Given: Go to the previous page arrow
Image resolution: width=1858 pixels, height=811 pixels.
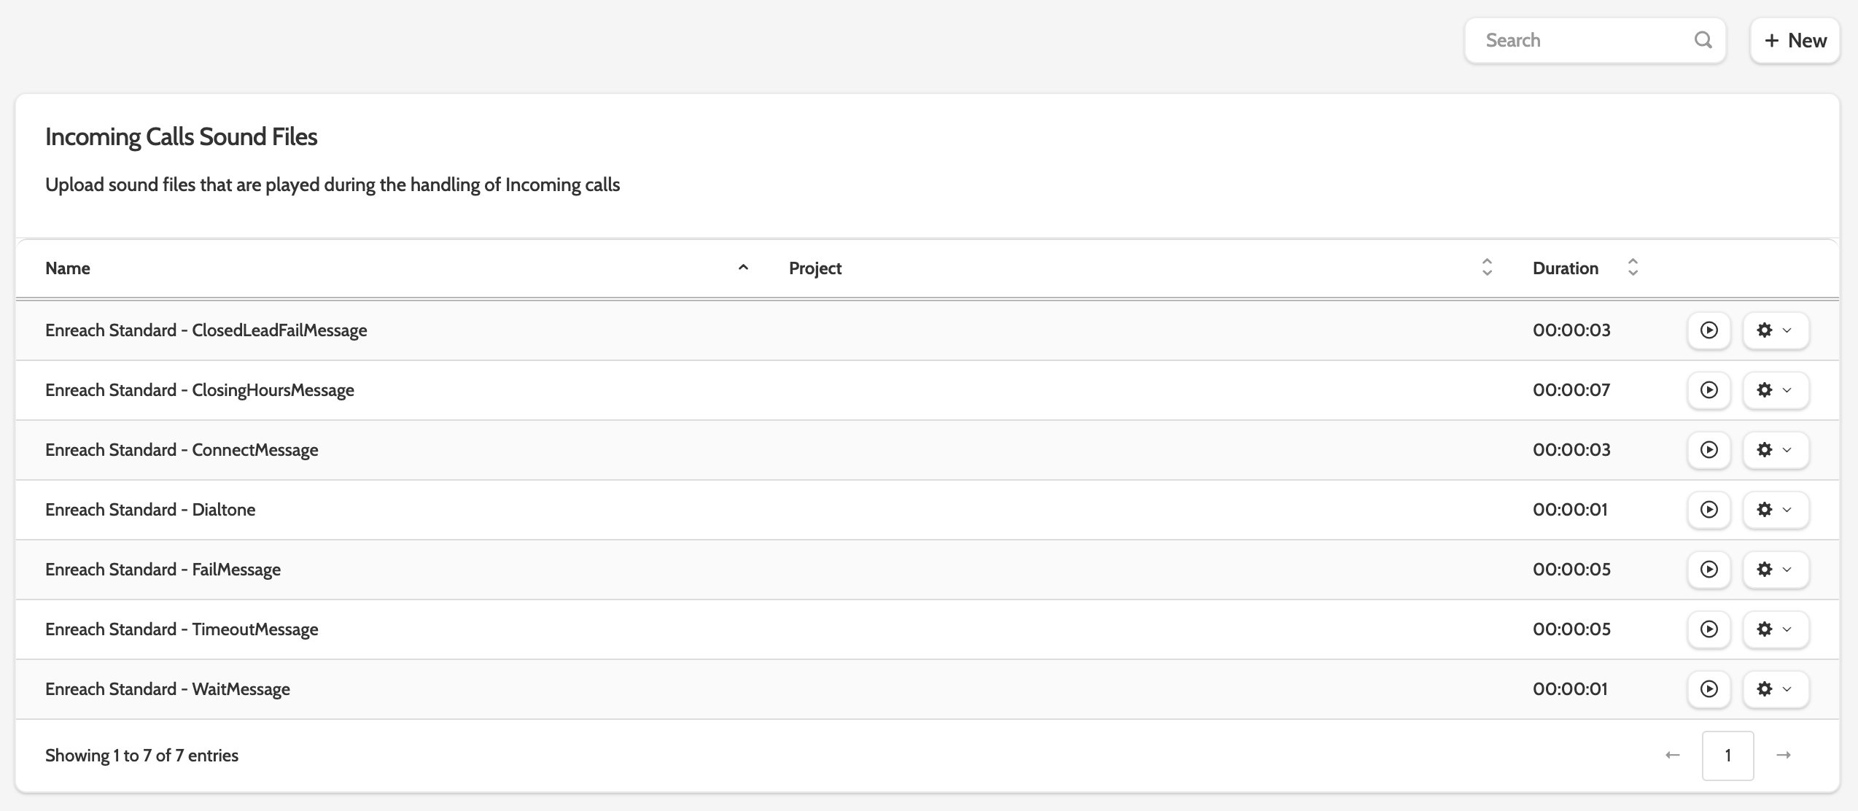Looking at the screenshot, I should [x=1673, y=756].
